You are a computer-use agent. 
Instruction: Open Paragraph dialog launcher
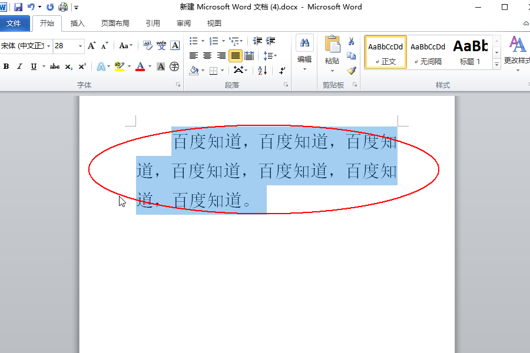point(286,85)
